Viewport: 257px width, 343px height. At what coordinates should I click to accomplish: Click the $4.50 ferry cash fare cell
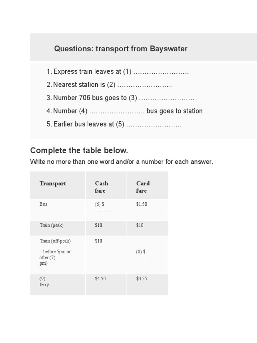point(100,279)
